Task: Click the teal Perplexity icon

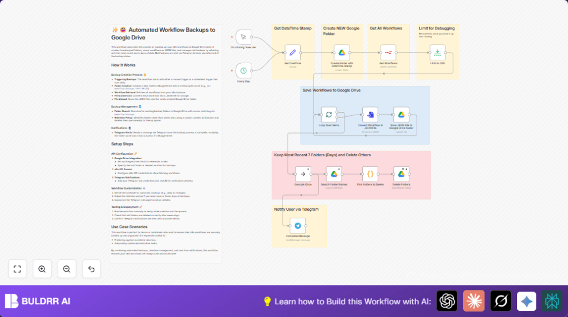Action: click(x=552, y=301)
